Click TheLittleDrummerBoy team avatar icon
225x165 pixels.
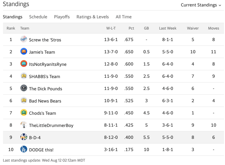tap(24, 125)
